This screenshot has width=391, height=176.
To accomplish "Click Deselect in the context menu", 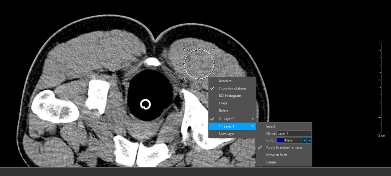I will tap(225, 81).
